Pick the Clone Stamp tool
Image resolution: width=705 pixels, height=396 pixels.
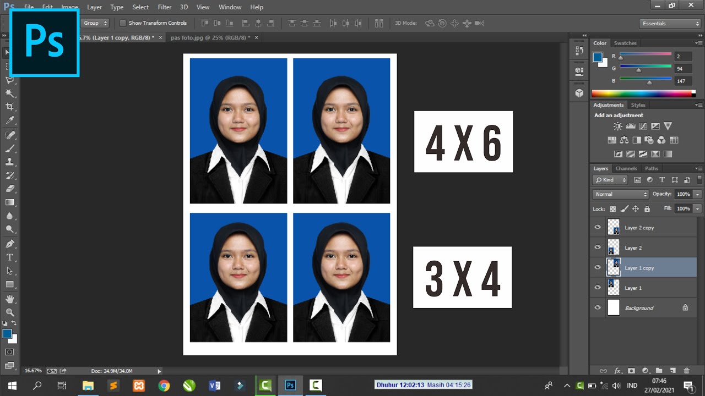(9, 162)
